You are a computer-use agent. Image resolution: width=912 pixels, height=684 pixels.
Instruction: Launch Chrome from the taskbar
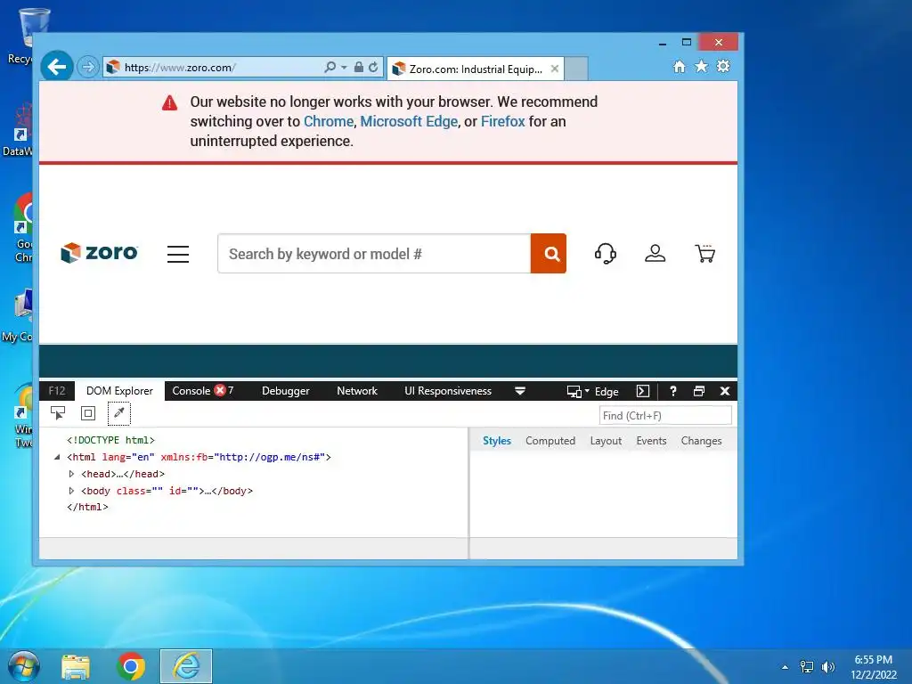click(x=131, y=666)
